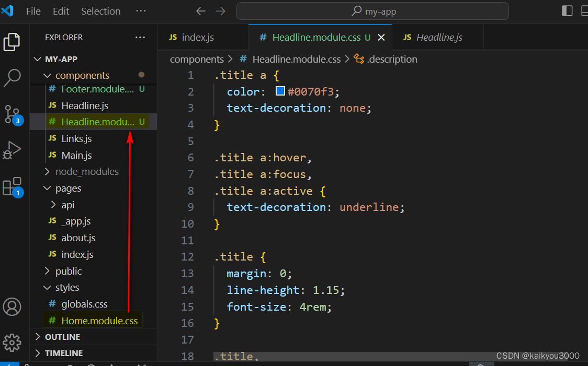This screenshot has width=588, height=366.
Task: Open the Explorer view icon
Action: click(x=12, y=42)
